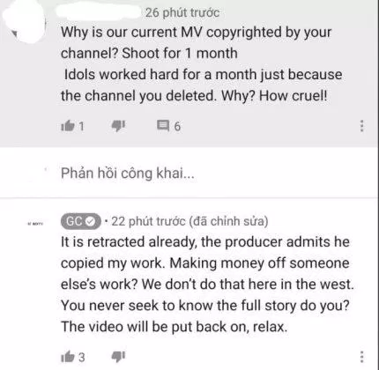Open the top commenter's avatar
Image resolution: width=379 pixels, height=370 pixels.
[x=25, y=22]
